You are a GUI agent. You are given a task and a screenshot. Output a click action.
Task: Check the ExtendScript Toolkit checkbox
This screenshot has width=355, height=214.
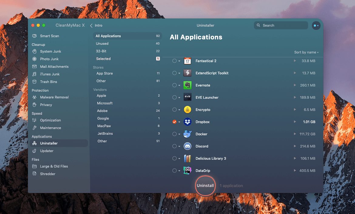(x=174, y=73)
